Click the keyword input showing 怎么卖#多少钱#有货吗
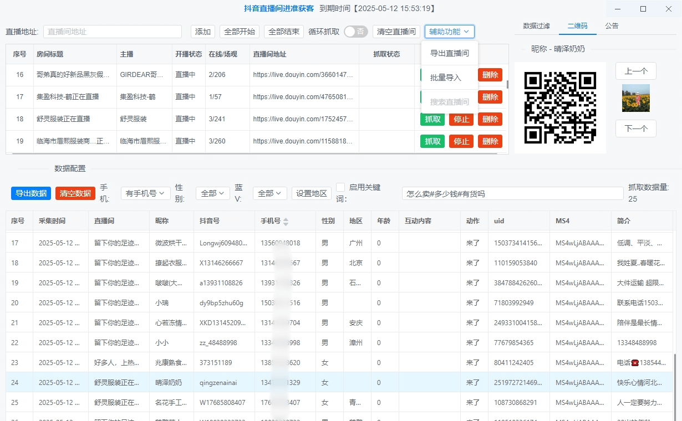The image size is (682, 421). click(512, 193)
